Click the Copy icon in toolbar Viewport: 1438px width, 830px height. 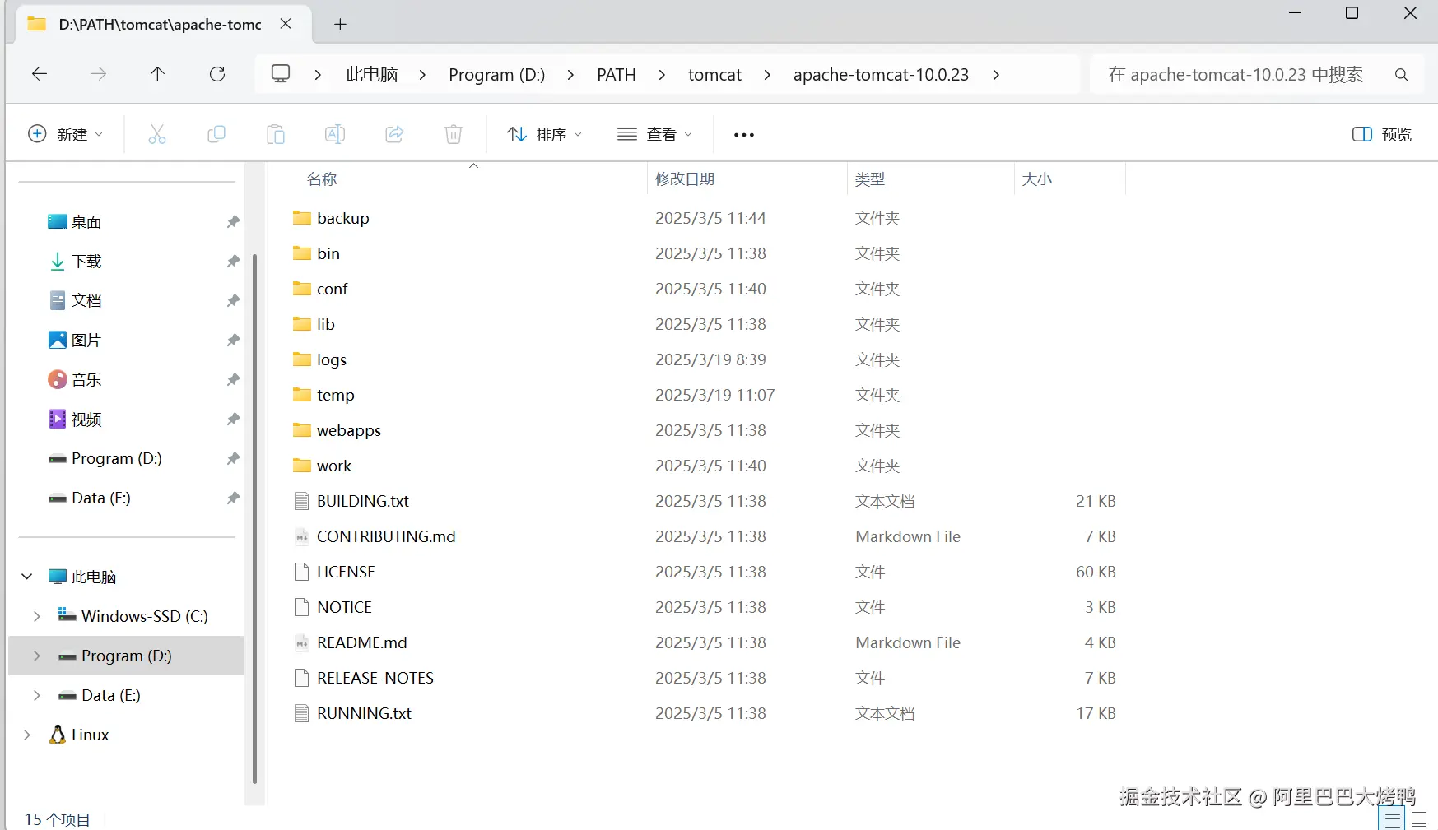[216, 134]
